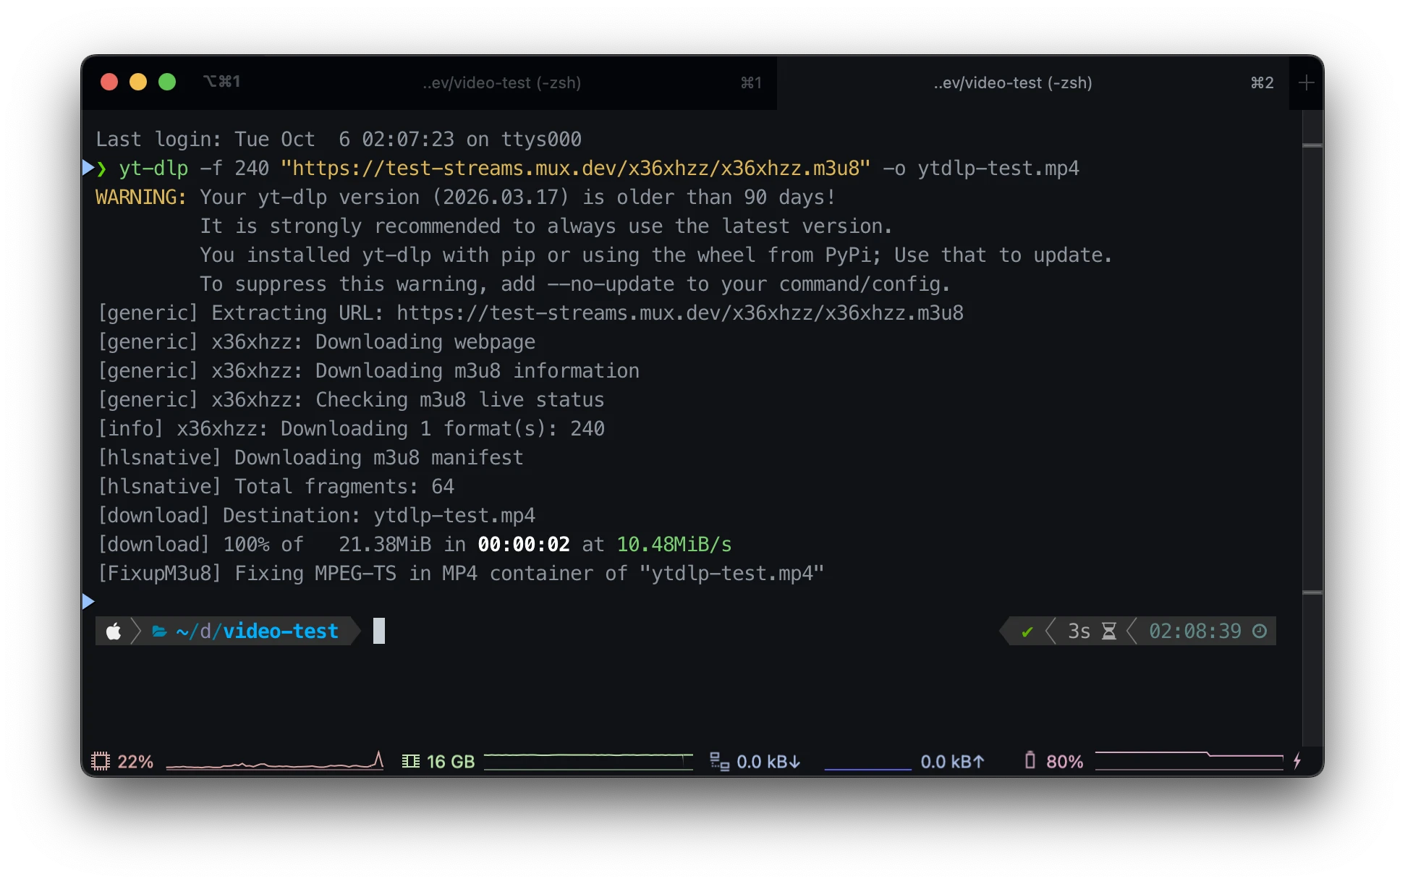Click the memory usage graph in status bar

coord(588,761)
